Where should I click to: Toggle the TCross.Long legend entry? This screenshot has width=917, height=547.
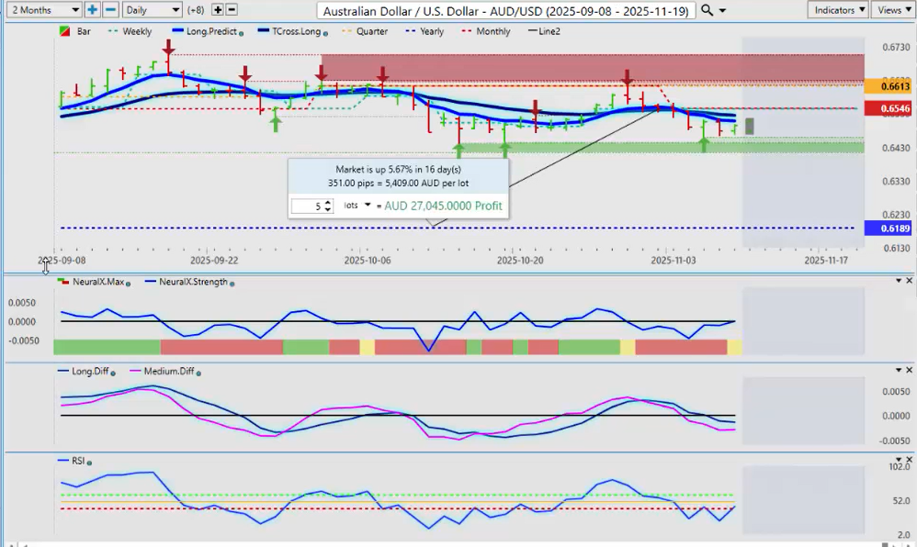coord(292,31)
